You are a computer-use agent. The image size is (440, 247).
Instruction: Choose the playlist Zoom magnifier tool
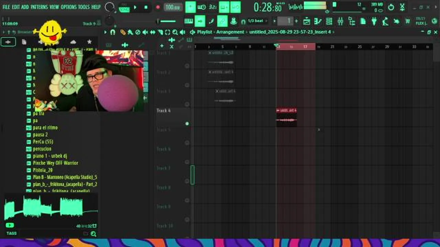click(175, 32)
